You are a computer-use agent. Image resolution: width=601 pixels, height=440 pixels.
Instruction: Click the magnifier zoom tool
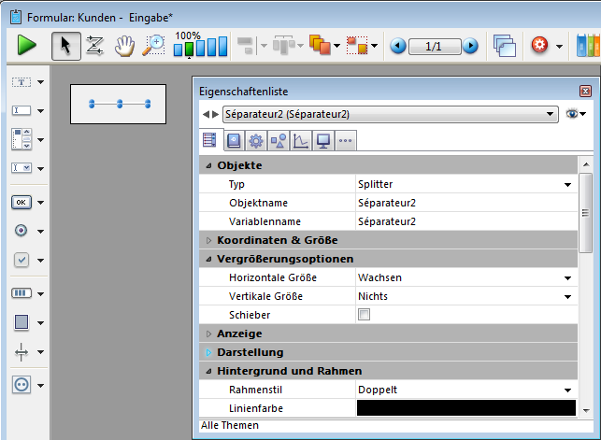tap(152, 45)
